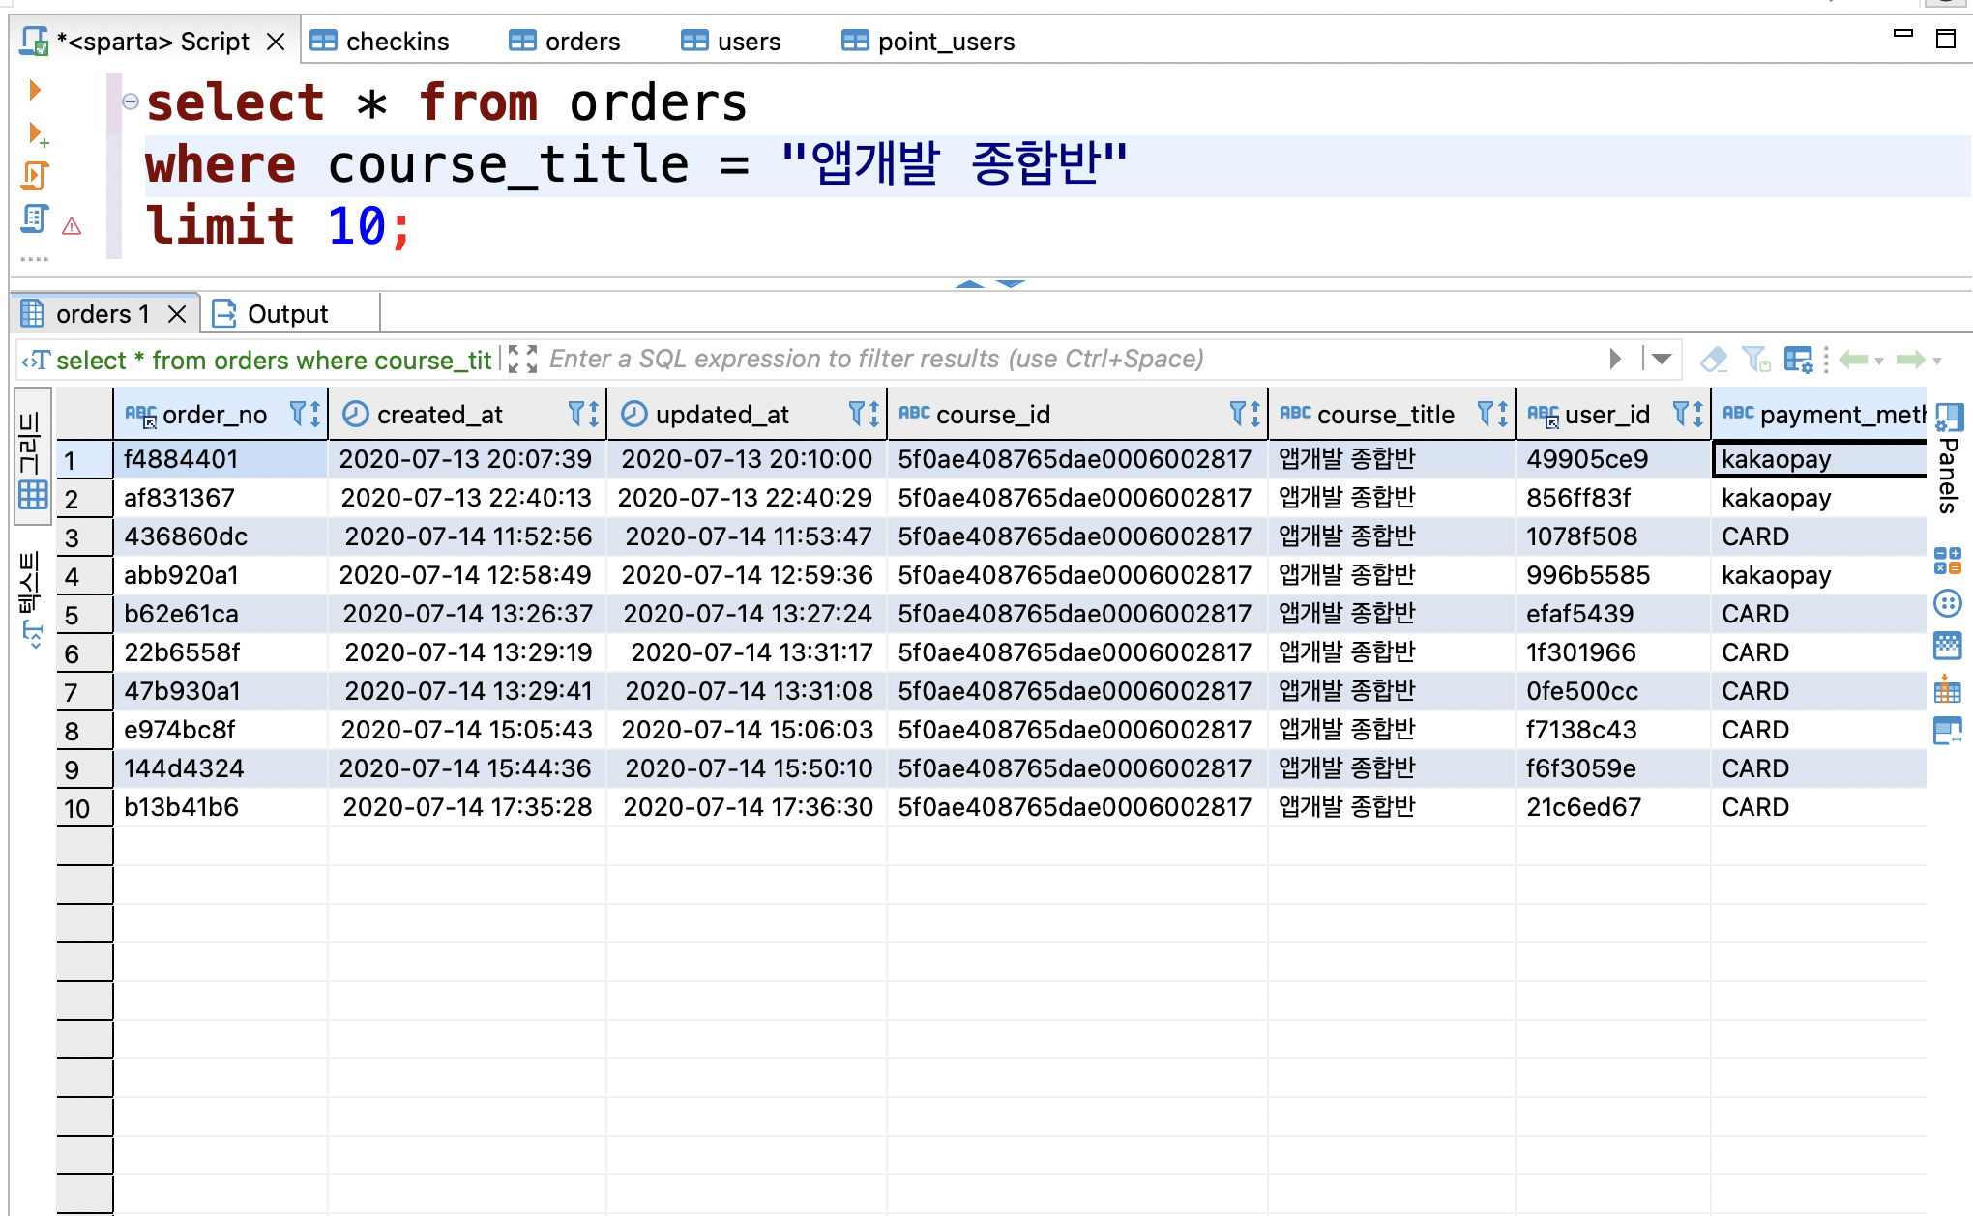Sort the course_id column

[1254, 414]
